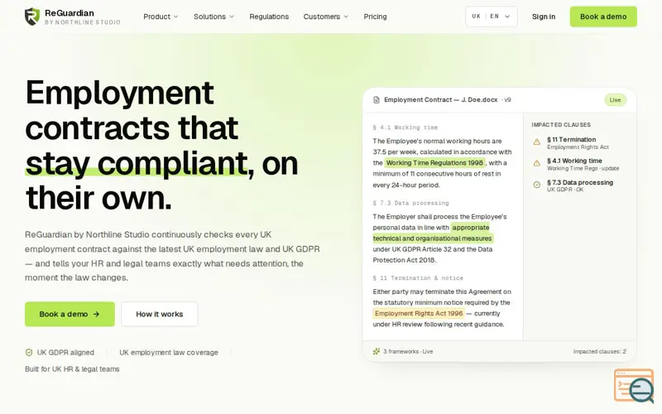The image size is (662, 414).
Task: Click the § 7.3 Data processing section heading
Action: [410, 203]
